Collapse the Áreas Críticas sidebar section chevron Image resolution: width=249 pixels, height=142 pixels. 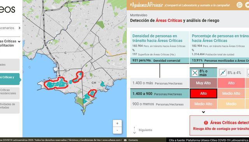19,42
